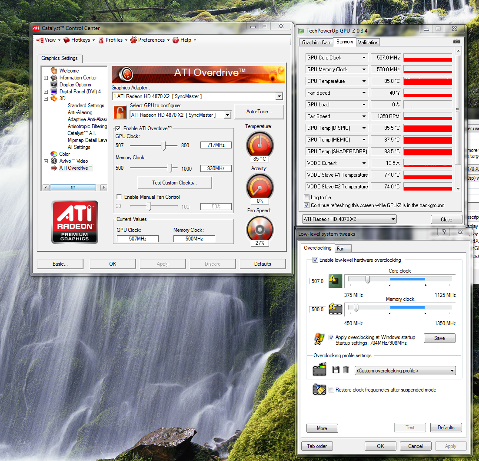This screenshot has width=479, height=461.
Task: Click Basic button in Catalyst
Action: tap(60, 264)
